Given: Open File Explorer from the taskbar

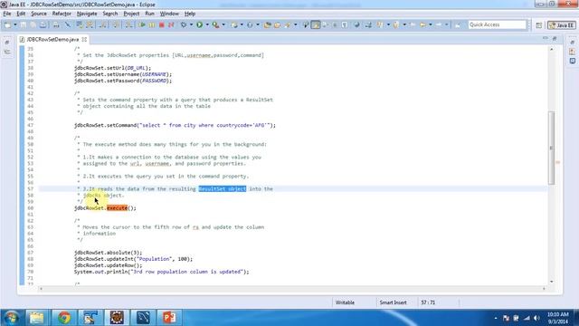Looking at the screenshot, I should (x=36, y=318).
